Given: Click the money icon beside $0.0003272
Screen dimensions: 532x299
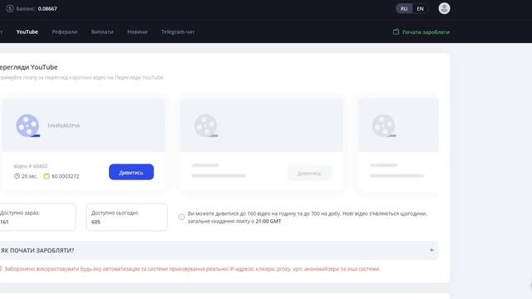Looking at the screenshot, I should coord(47,176).
